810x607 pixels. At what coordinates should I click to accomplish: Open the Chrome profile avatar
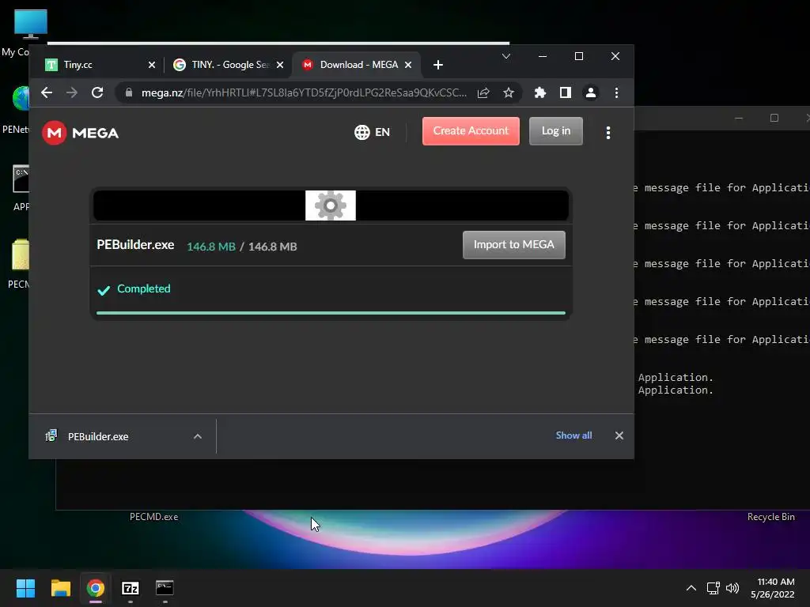tap(590, 93)
